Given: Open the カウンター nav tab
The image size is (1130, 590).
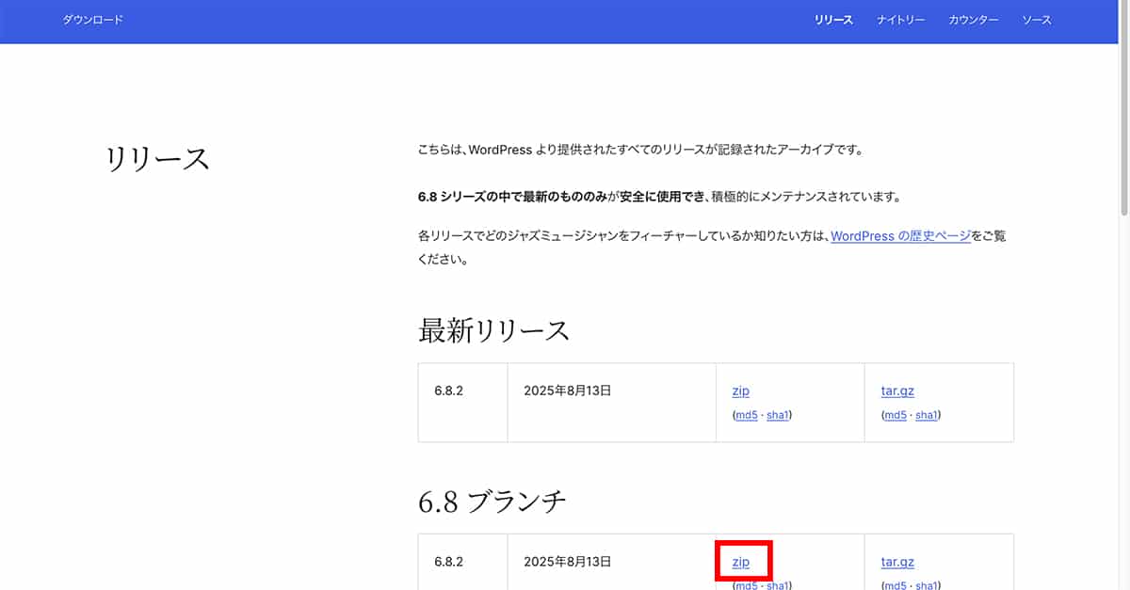Looking at the screenshot, I should (973, 20).
